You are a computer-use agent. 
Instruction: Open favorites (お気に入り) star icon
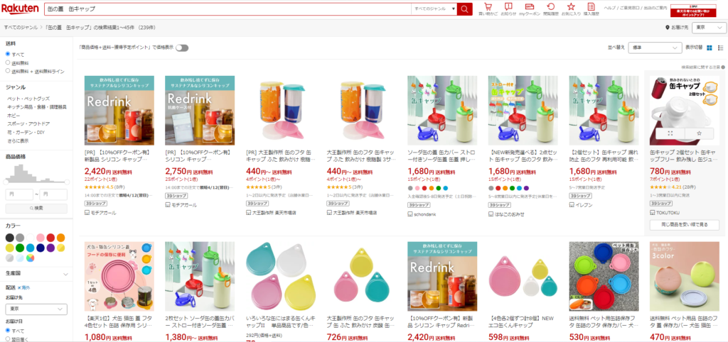pos(571,6)
